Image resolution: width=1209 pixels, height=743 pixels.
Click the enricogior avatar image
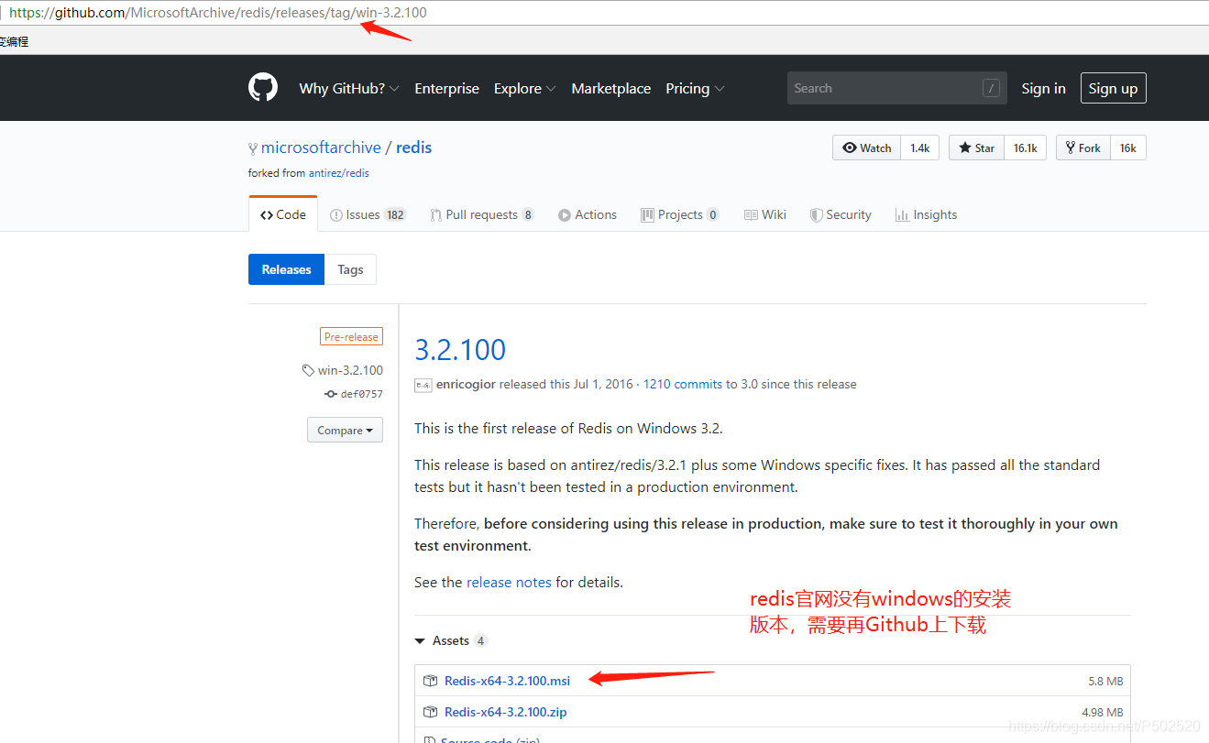tap(423, 385)
